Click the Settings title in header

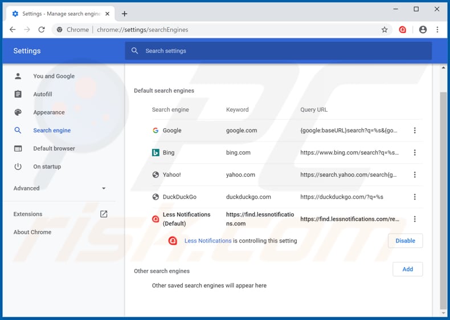[27, 51]
